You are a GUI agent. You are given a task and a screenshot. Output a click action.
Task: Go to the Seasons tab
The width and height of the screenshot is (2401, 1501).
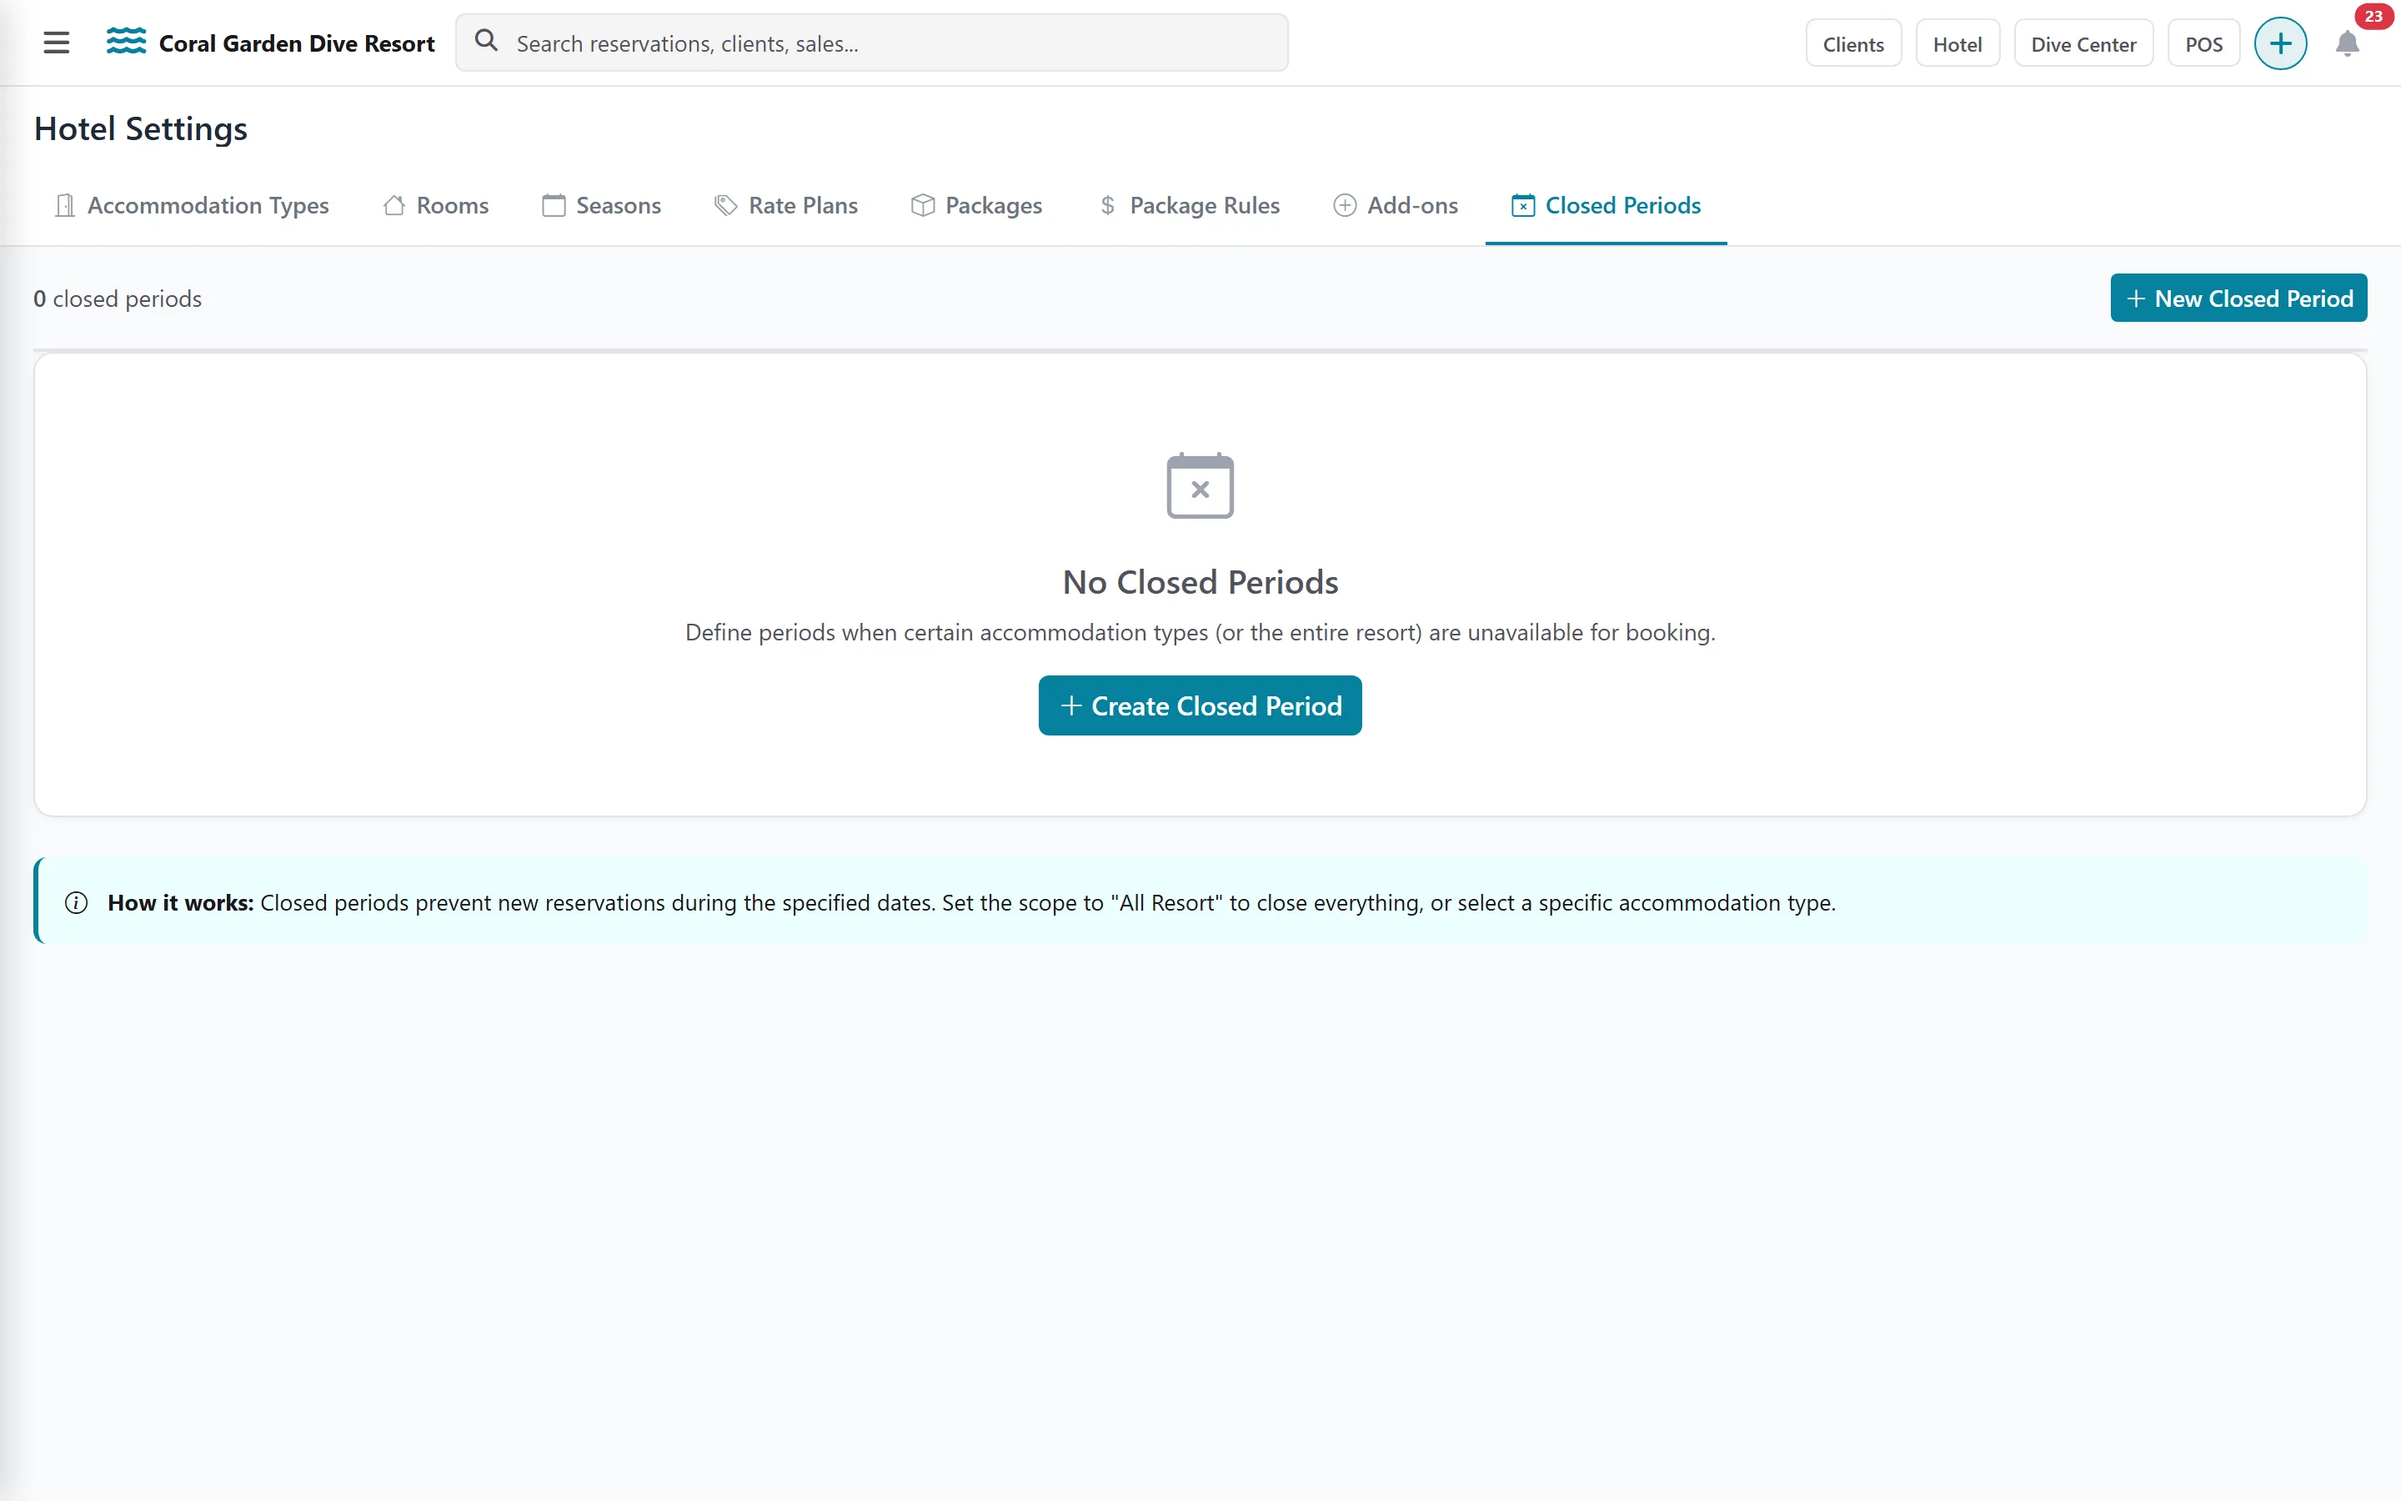coord(601,205)
